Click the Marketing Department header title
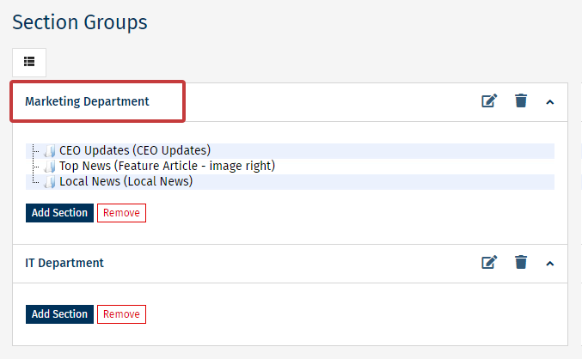The height and width of the screenshot is (359, 582). point(87,101)
